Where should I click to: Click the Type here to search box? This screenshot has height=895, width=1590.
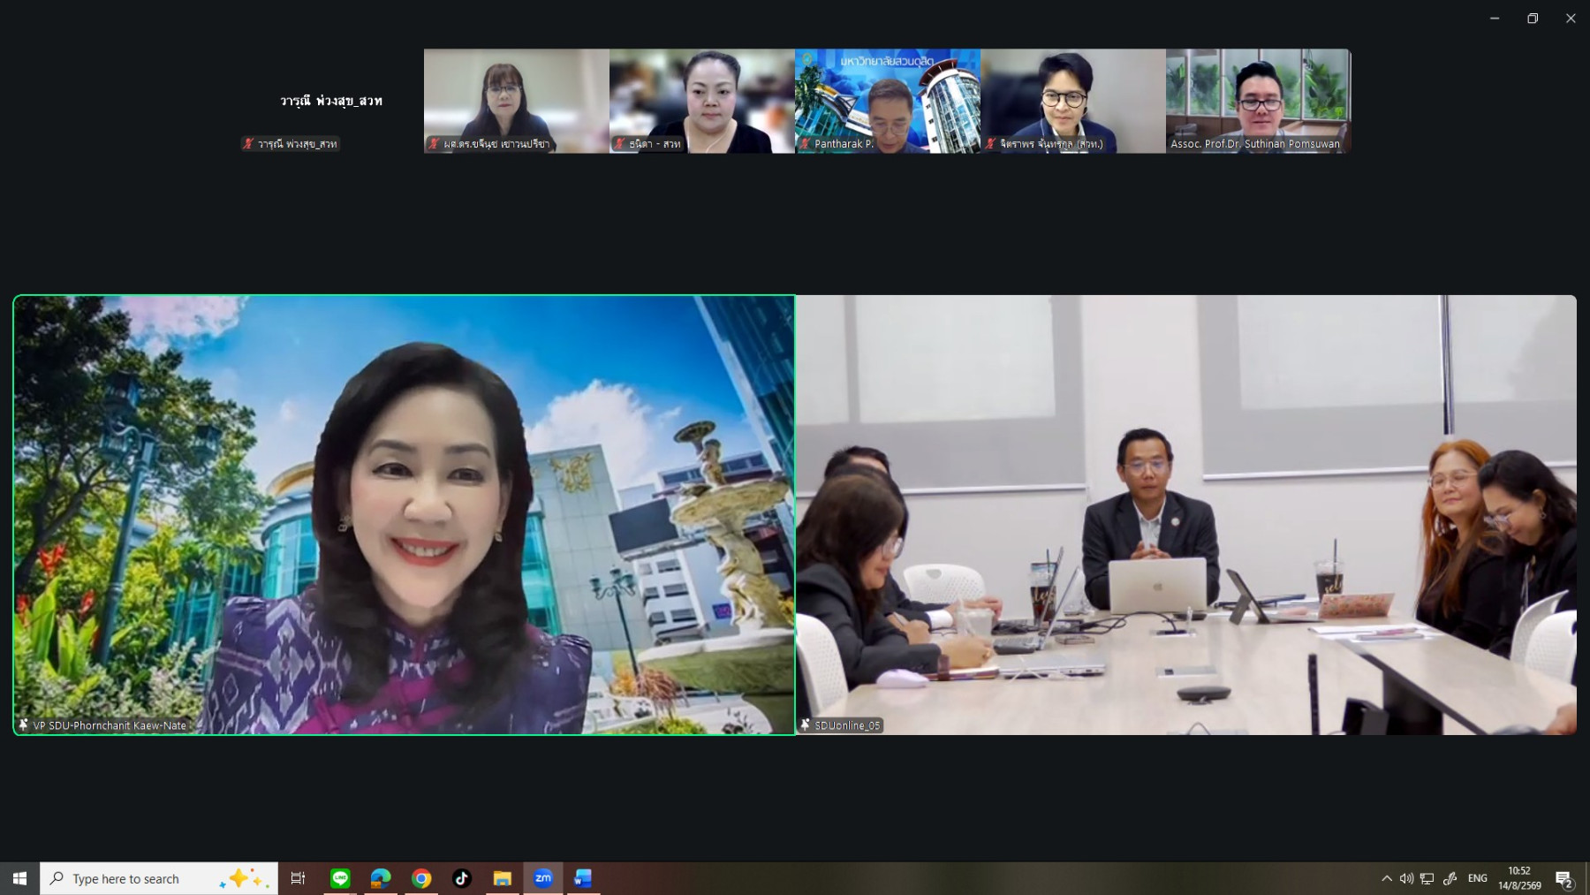[159, 878]
